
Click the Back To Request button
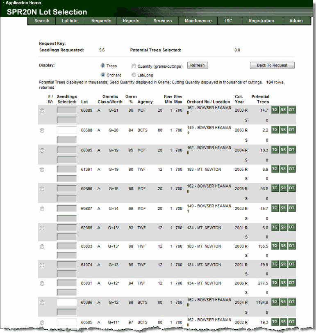[272, 65]
